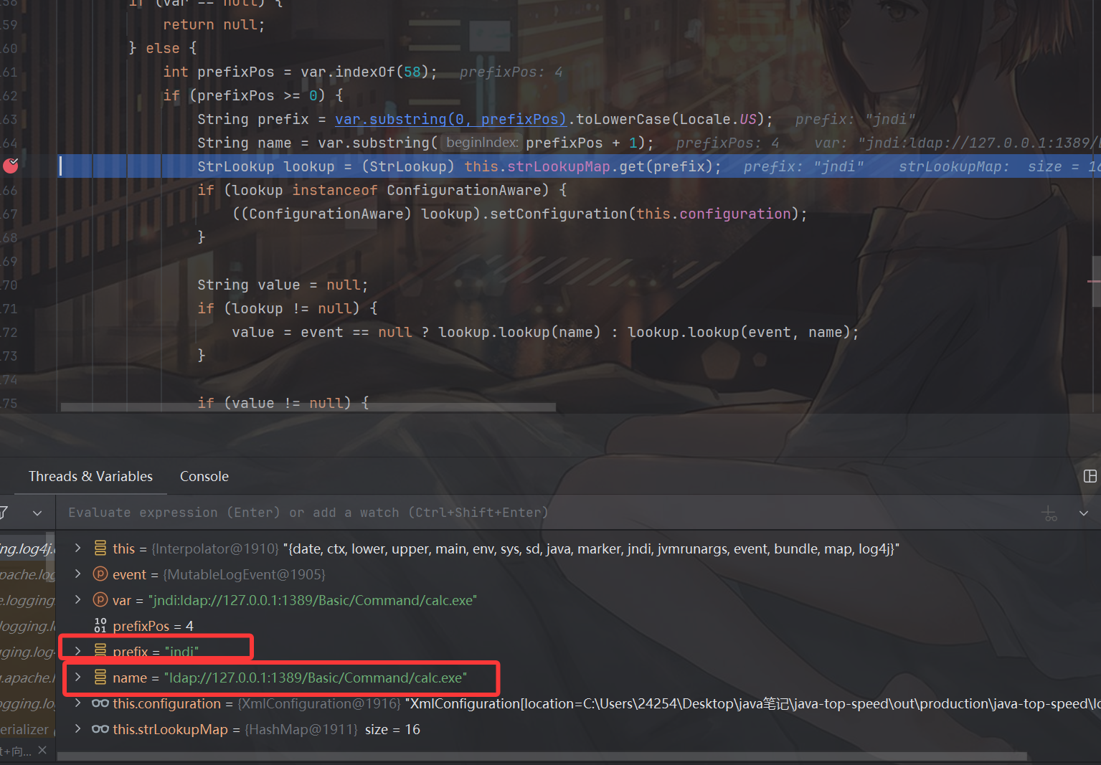Click the threads filter funnel icon

tap(4, 513)
